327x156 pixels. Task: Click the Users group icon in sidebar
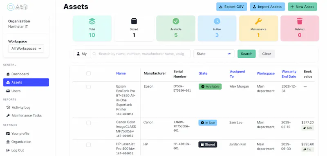coord(8,91)
